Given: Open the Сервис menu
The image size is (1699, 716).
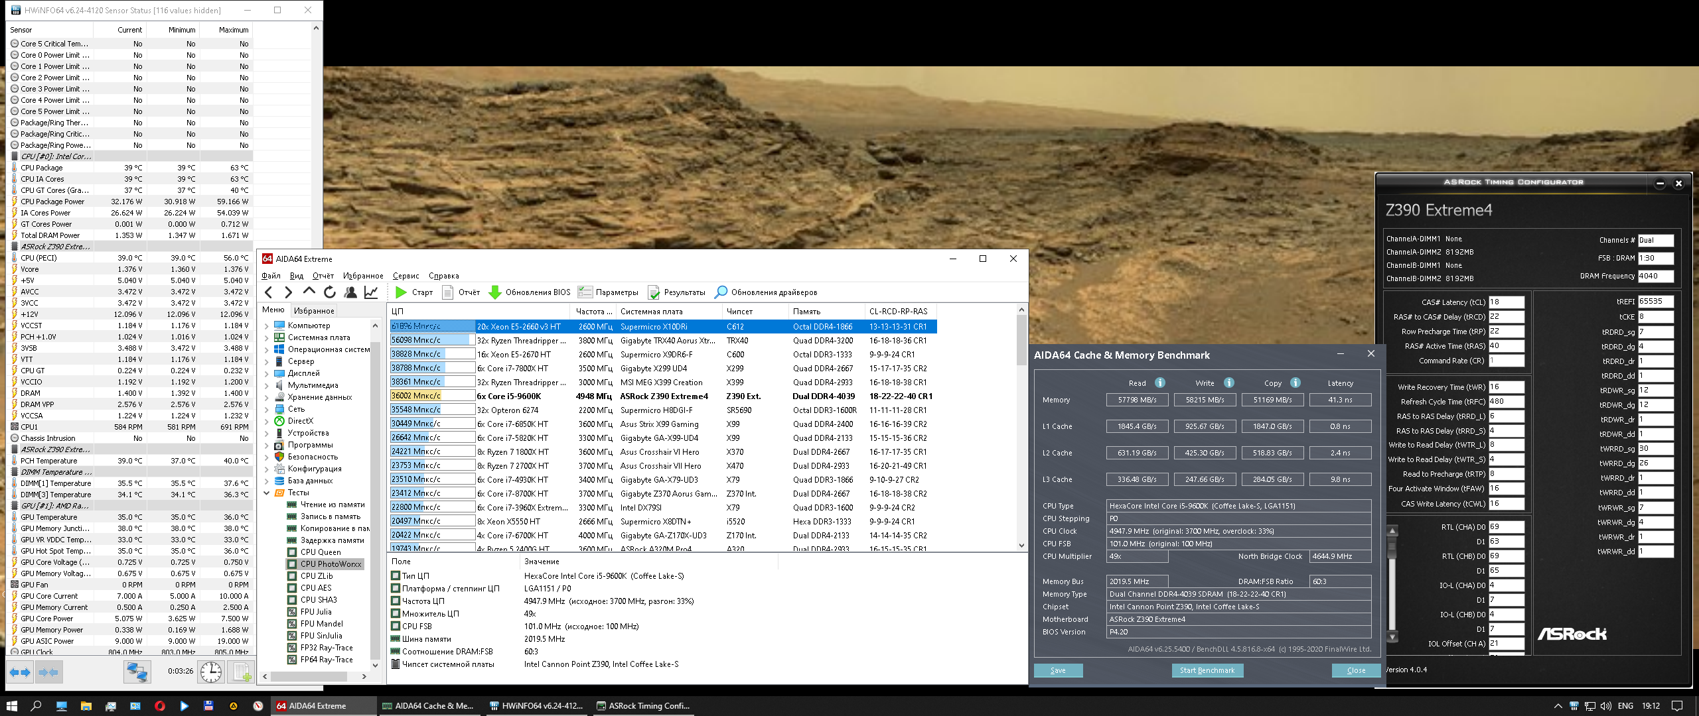Looking at the screenshot, I should click(x=406, y=276).
